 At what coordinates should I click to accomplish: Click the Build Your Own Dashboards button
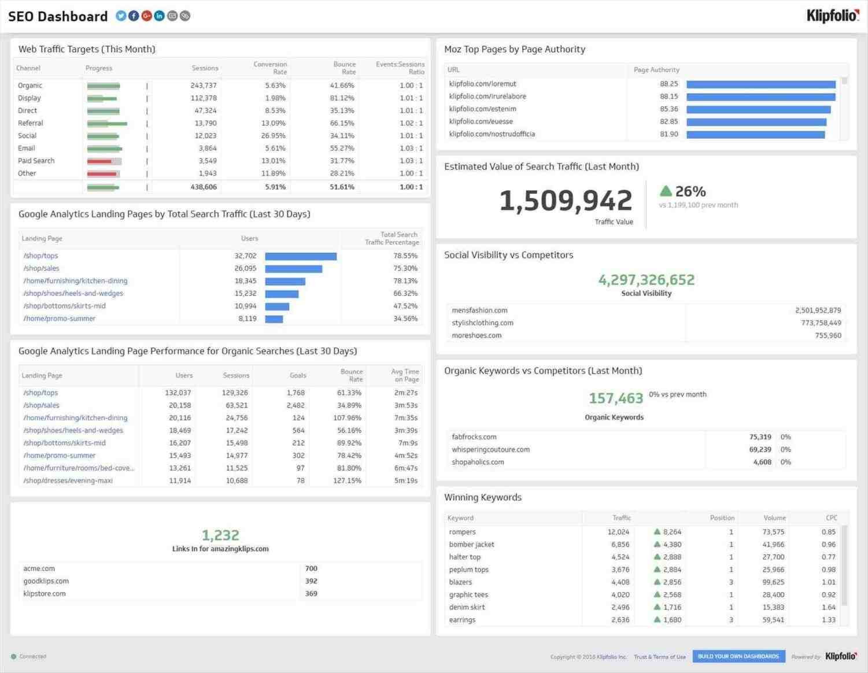pyautogui.click(x=738, y=656)
